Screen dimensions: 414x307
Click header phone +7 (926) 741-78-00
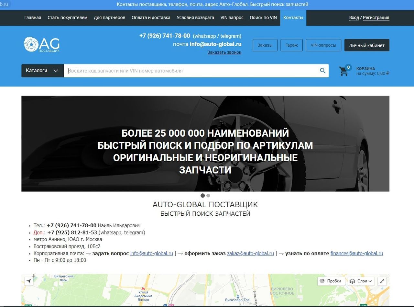coord(165,36)
